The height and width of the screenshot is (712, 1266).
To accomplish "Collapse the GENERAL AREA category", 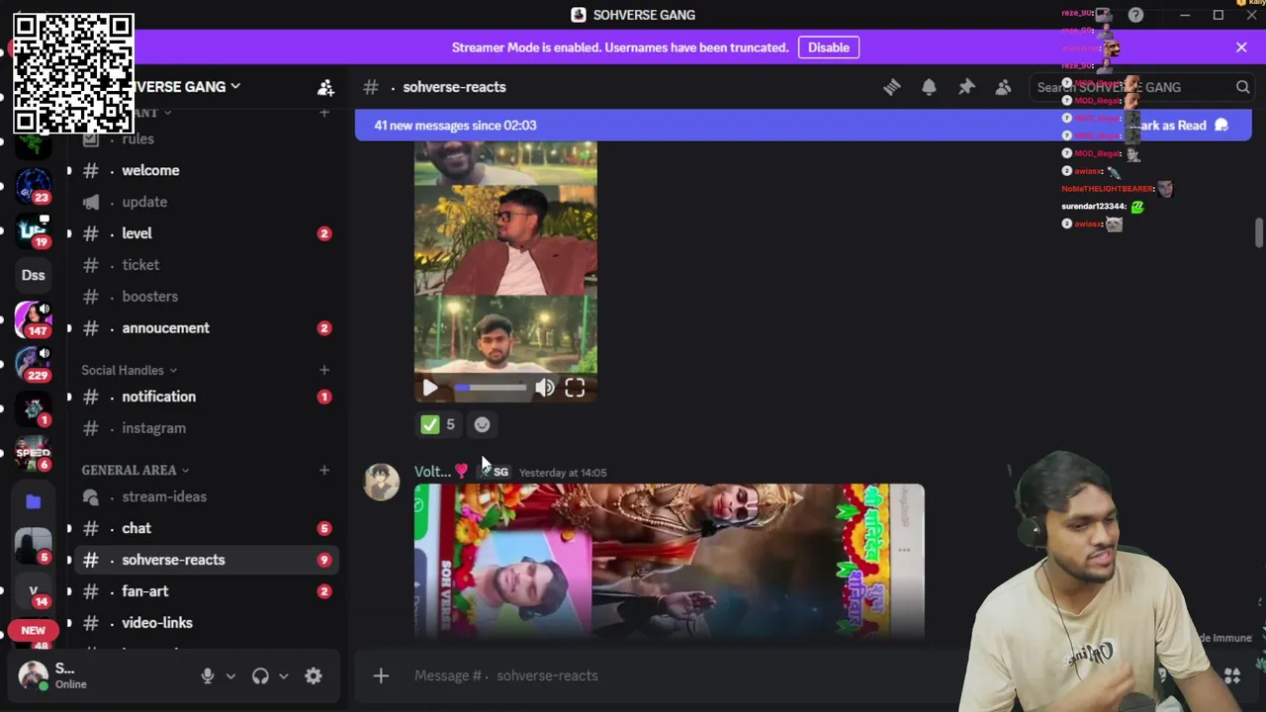I will pyautogui.click(x=136, y=470).
